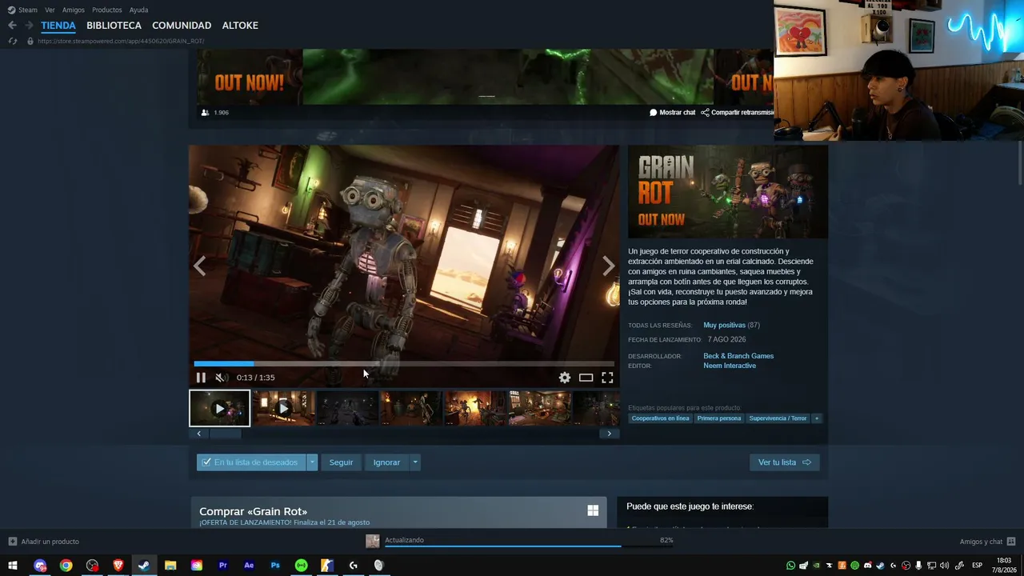Open the fifth screenshot thumbnail with fire
Image resolution: width=1024 pixels, height=576 pixels.
475,408
